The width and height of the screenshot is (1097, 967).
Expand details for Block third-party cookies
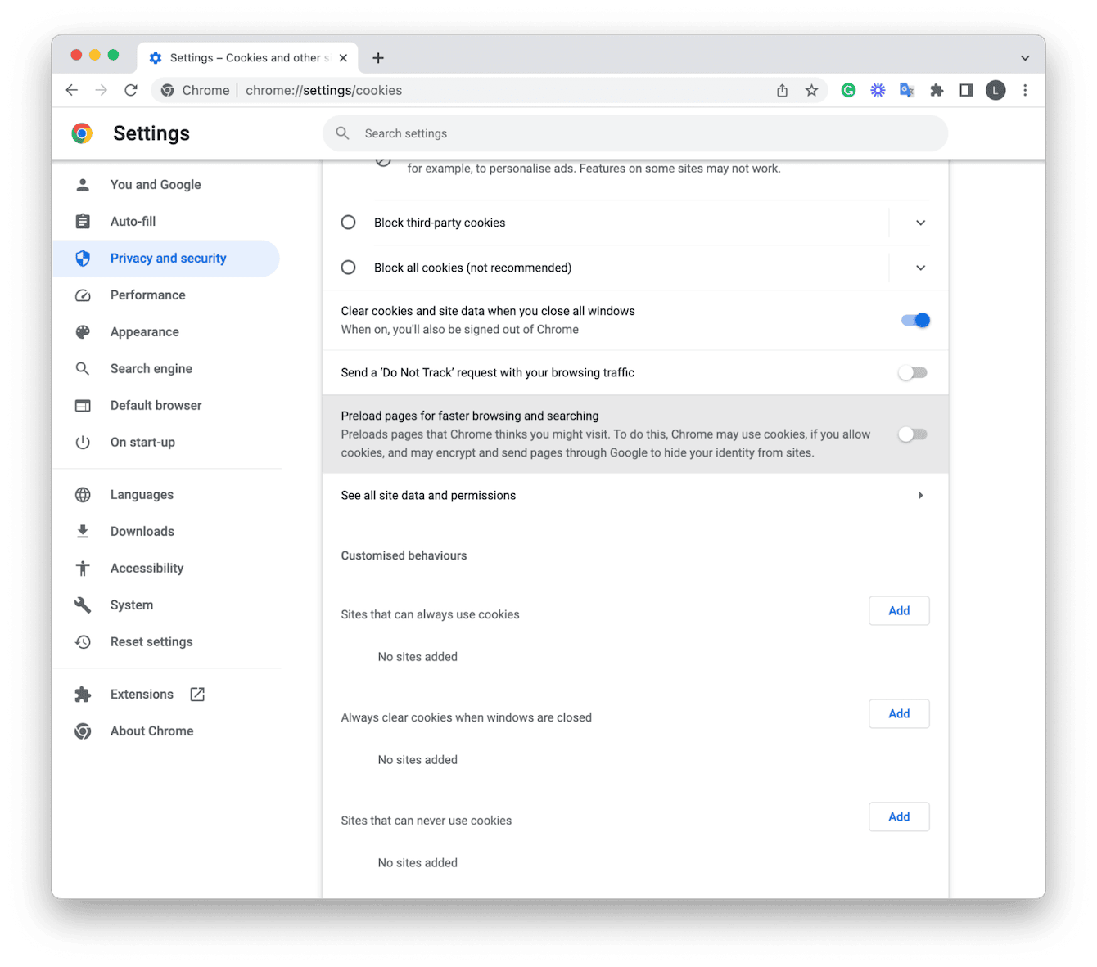point(920,223)
